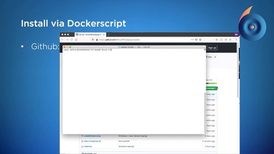Open the start-vncserver.sh file link
The height and width of the screenshot is (154, 274).
pyautogui.click(x=92, y=141)
